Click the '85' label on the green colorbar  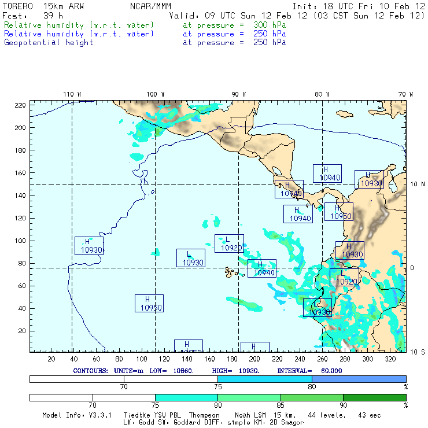tap(281, 405)
